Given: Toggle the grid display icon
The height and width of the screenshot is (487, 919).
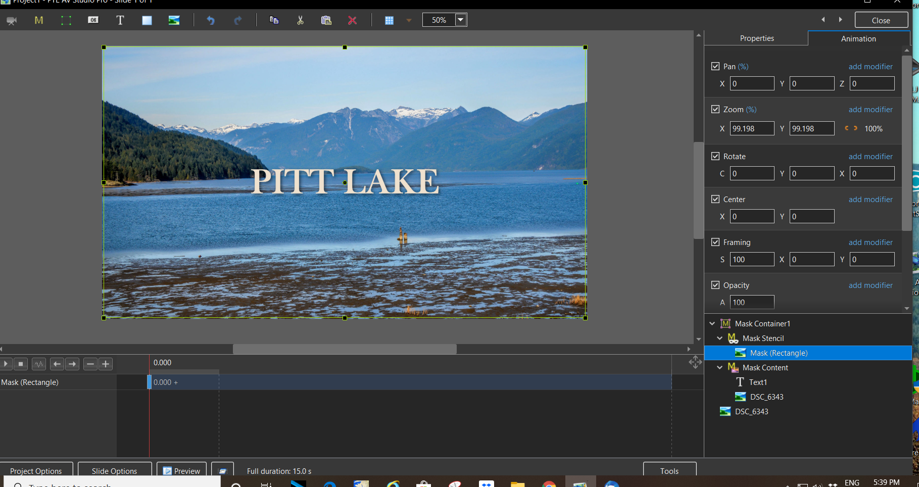Looking at the screenshot, I should point(389,20).
